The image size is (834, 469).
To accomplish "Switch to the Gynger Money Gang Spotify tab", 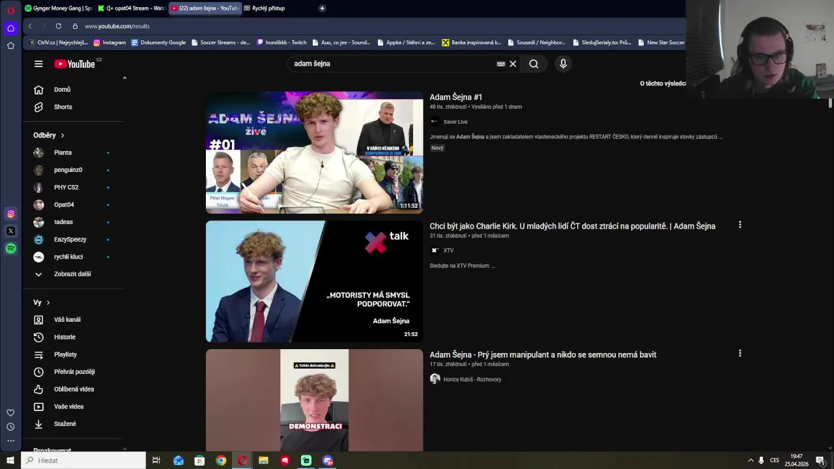I will point(58,8).
